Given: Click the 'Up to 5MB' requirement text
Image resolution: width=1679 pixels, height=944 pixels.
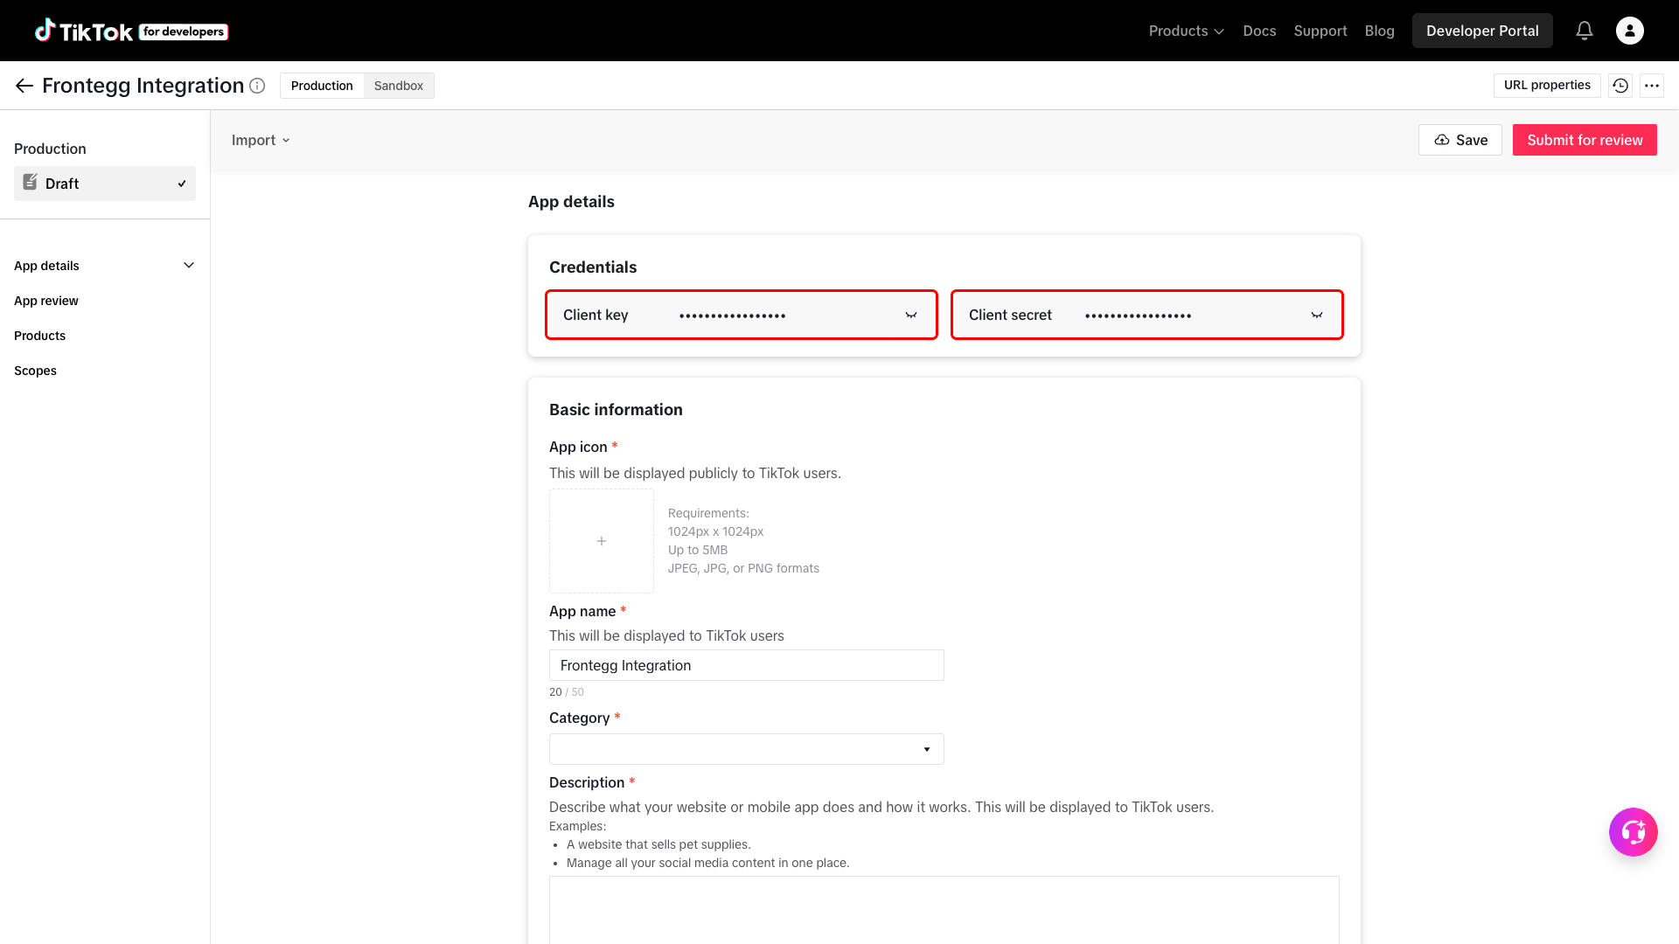Looking at the screenshot, I should tap(698, 550).
